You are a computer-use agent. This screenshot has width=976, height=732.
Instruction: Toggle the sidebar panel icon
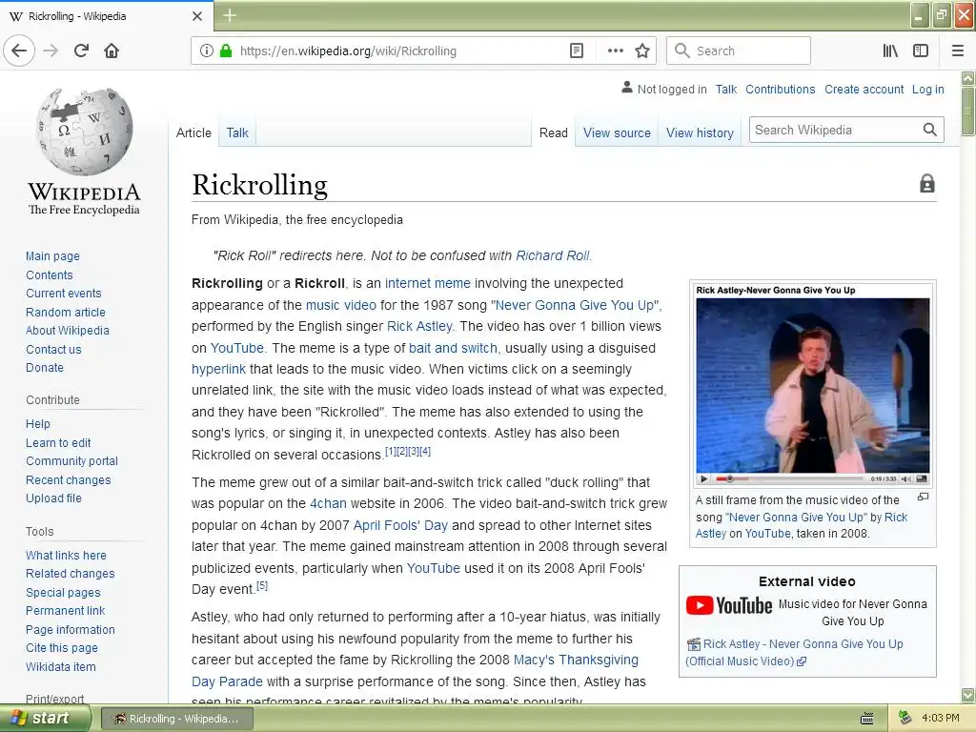(x=921, y=51)
